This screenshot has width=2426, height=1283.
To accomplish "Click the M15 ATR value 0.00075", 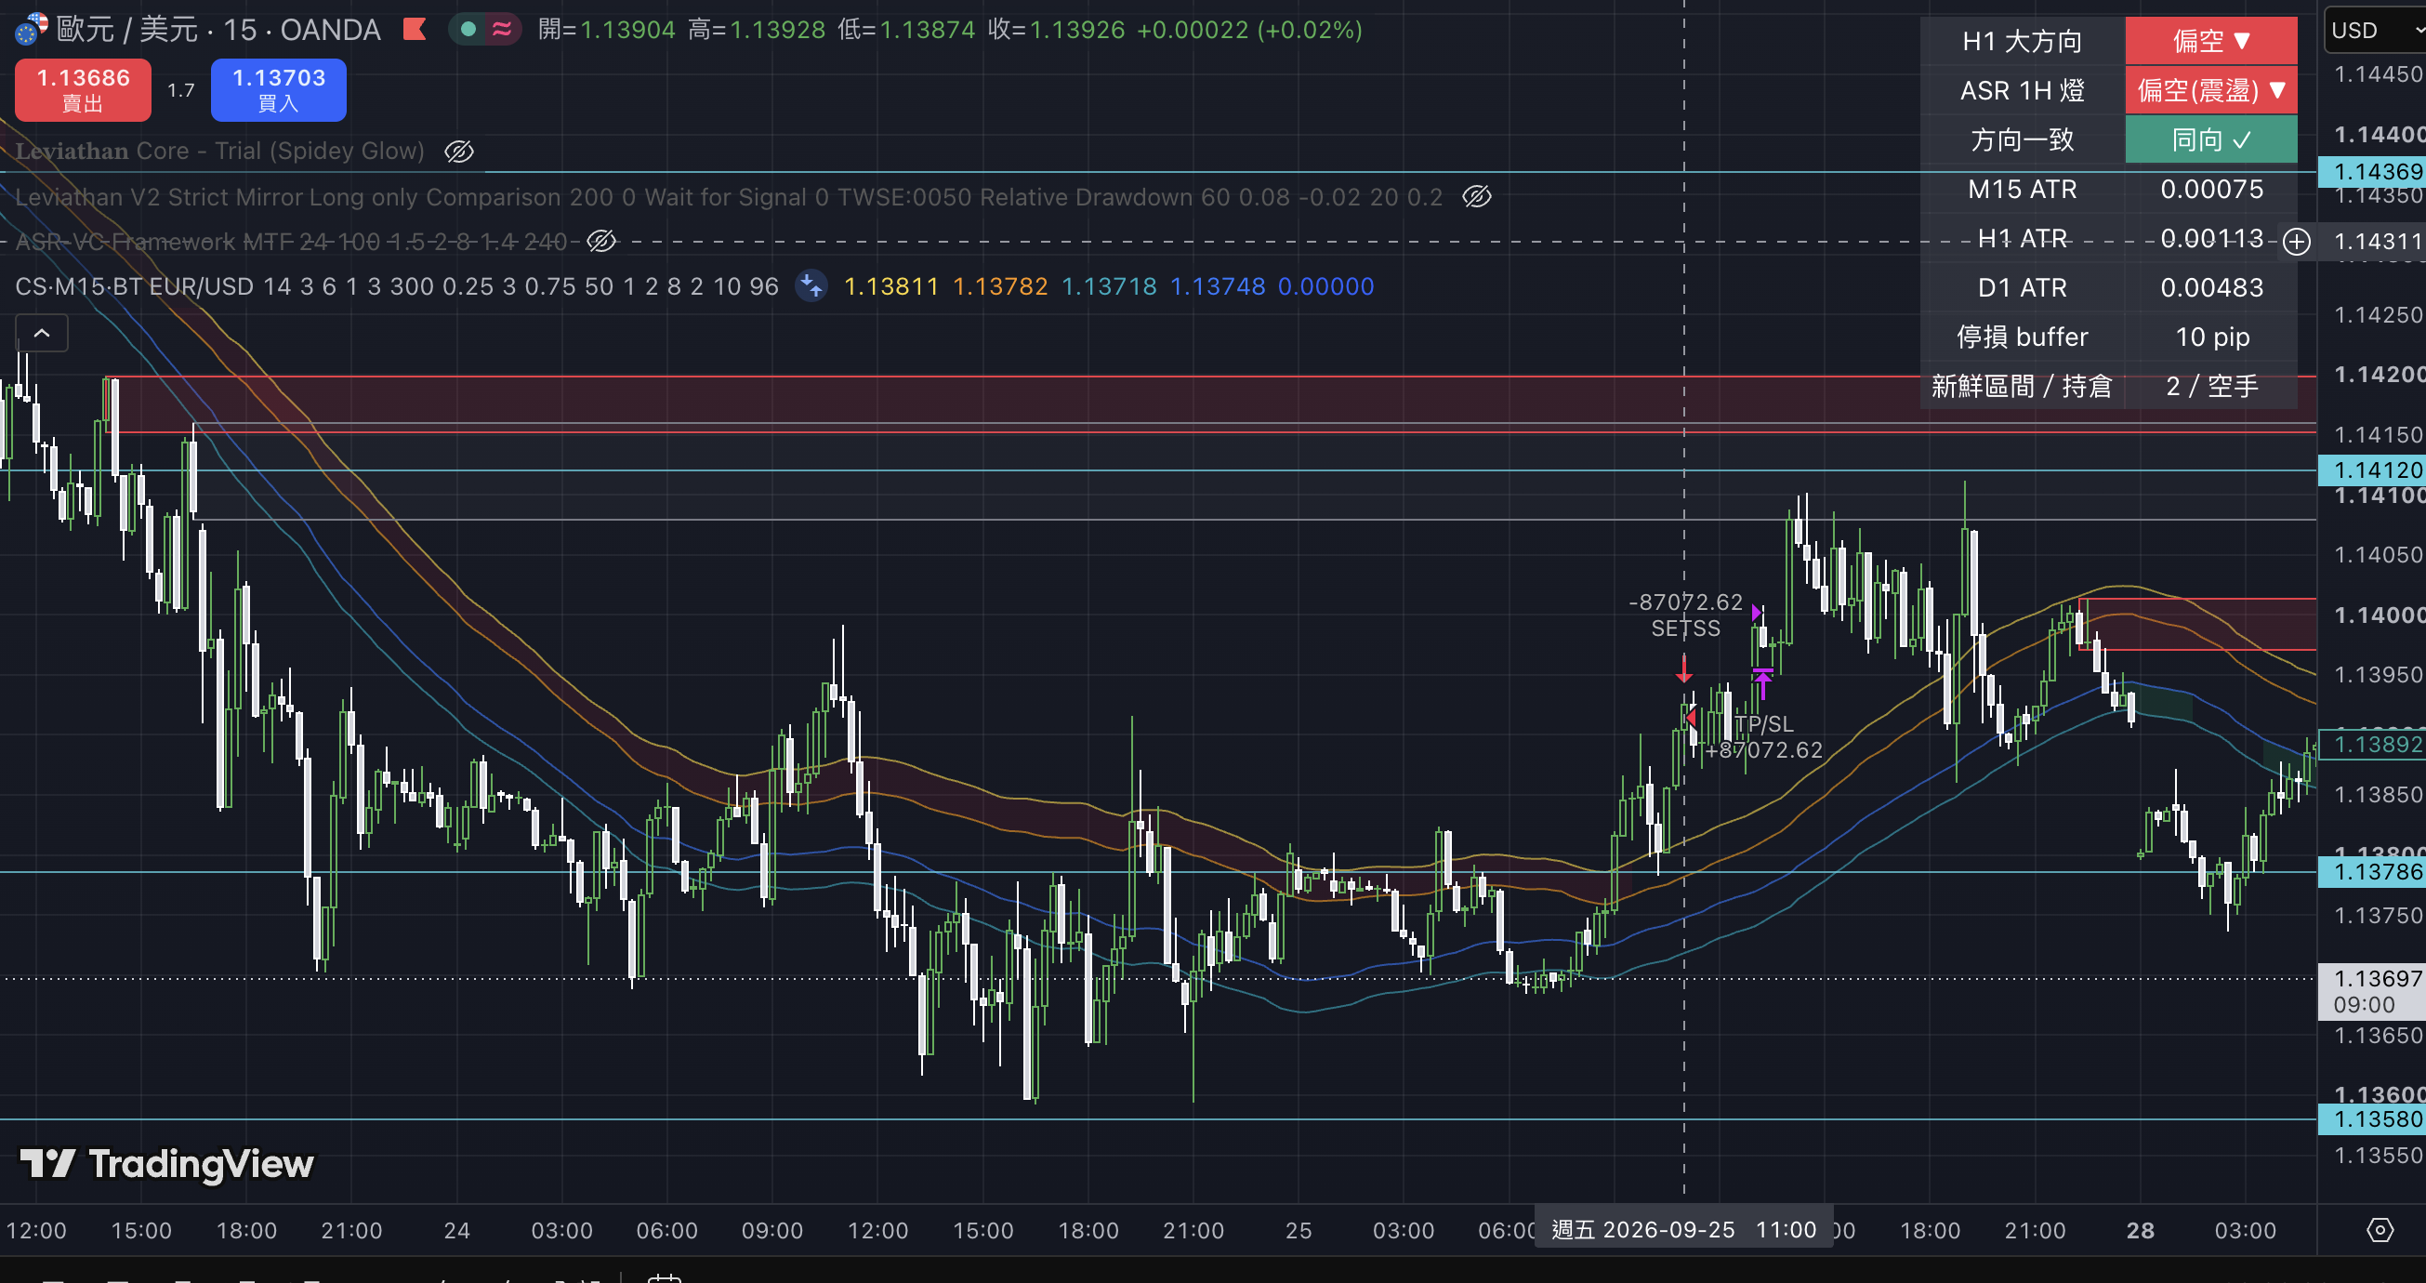I will [2211, 190].
